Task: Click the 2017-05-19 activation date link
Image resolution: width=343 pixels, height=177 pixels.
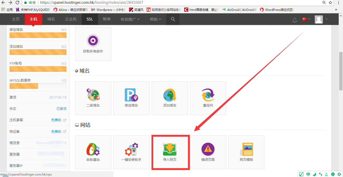Action: pos(58,97)
